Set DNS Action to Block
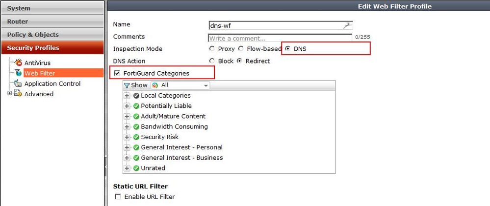The width and height of the screenshot is (490, 206). pos(212,61)
